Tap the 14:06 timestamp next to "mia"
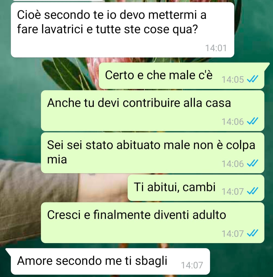Viewport: 273px width, 277px height. click(x=233, y=164)
